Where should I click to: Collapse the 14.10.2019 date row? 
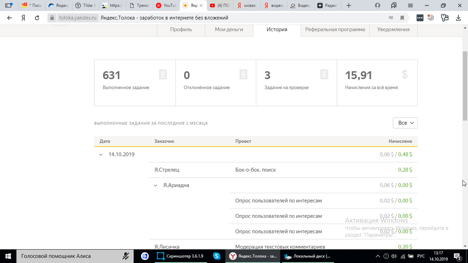coord(101,155)
